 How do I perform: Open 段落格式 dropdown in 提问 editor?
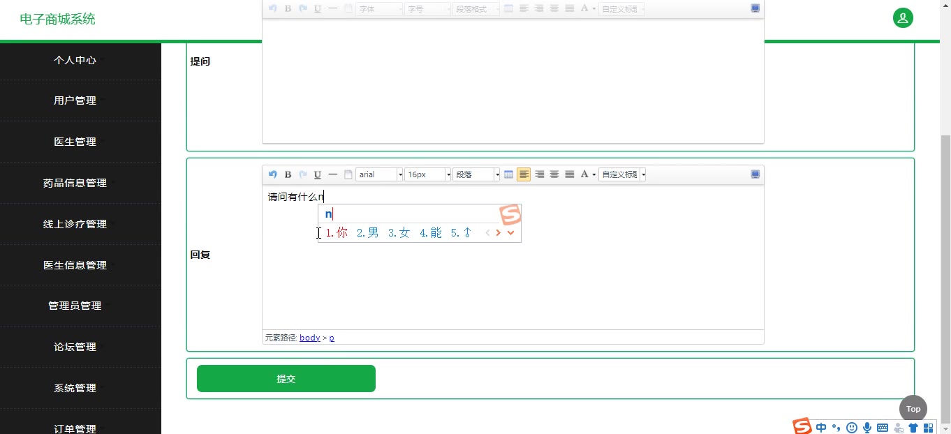click(x=476, y=8)
